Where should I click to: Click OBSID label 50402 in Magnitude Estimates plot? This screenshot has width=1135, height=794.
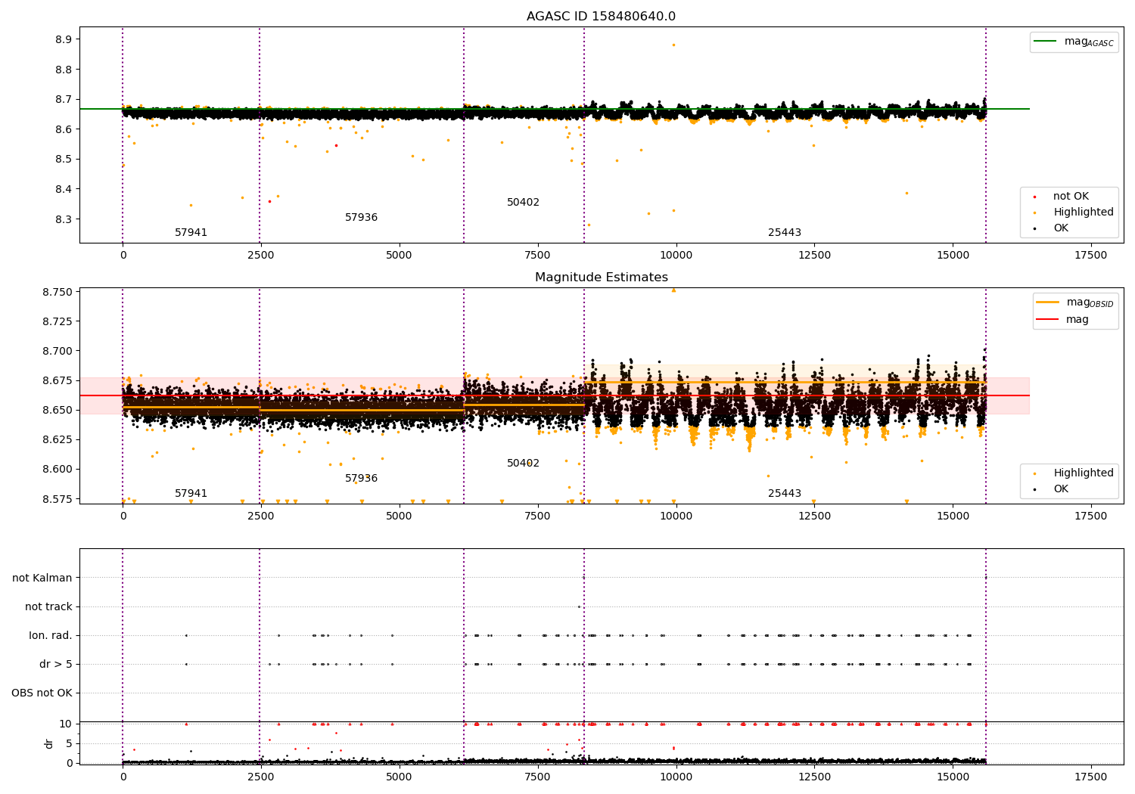[523, 464]
